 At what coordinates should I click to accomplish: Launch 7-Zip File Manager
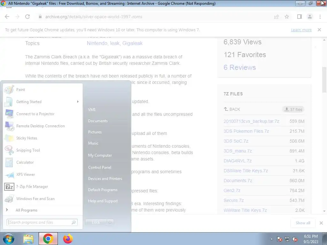coord(43,186)
